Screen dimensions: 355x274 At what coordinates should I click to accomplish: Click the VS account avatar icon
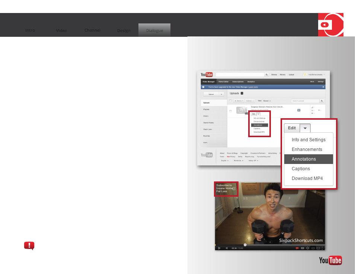tap(305, 74)
